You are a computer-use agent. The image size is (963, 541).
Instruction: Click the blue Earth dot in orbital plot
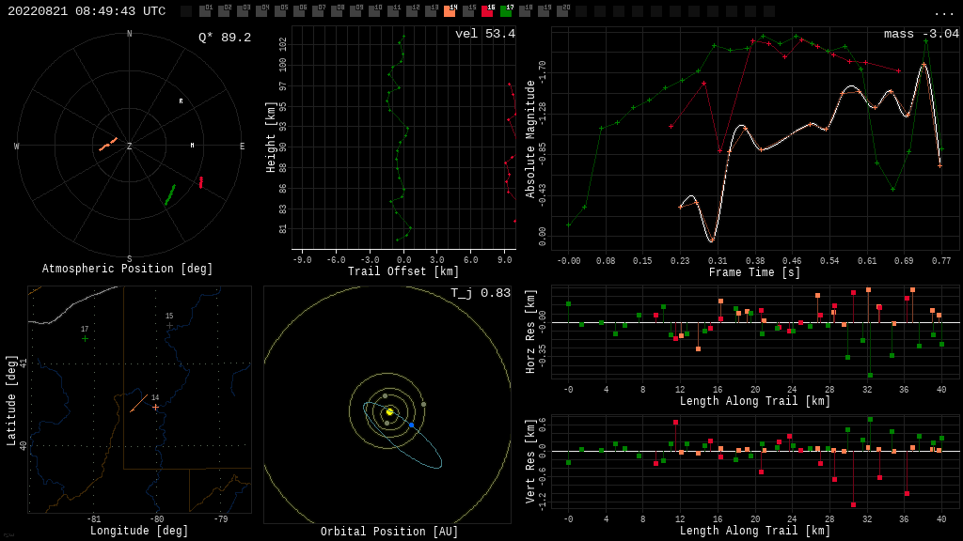click(x=412, y=425)
